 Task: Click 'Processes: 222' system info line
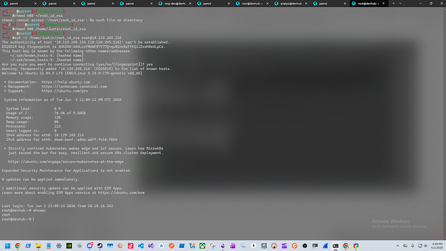pos(33,127)
